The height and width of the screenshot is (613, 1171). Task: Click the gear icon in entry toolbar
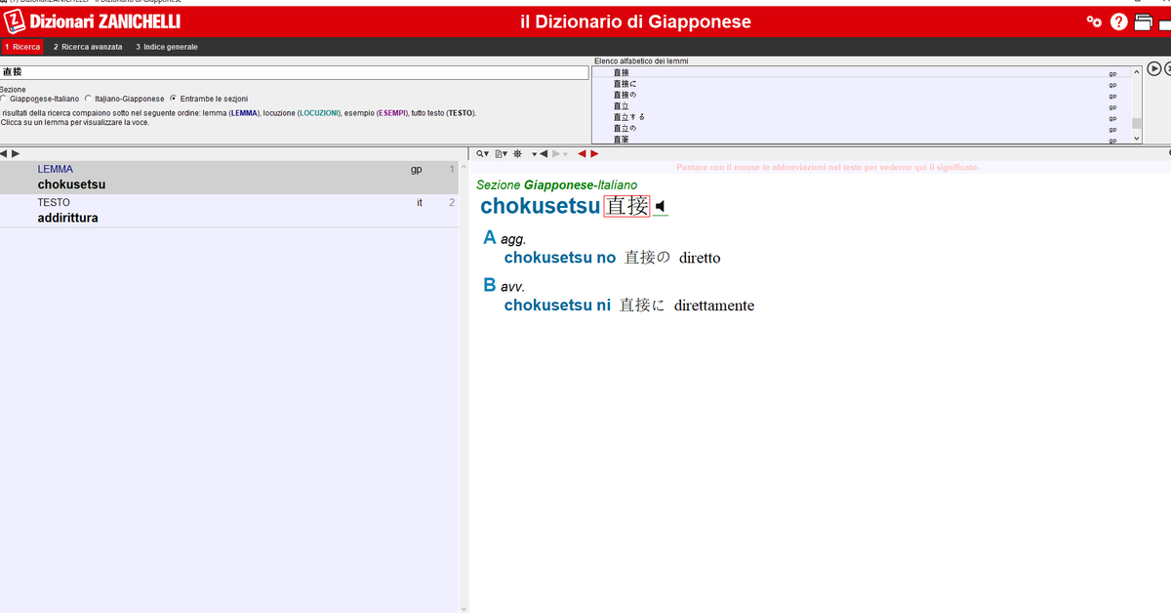click(x=517, y=153)
